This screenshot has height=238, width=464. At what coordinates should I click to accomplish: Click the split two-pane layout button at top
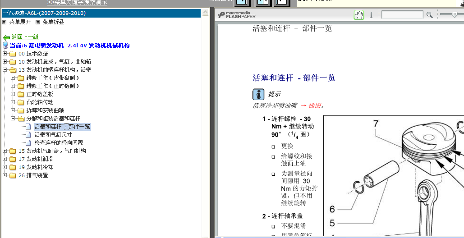point(263,2)
